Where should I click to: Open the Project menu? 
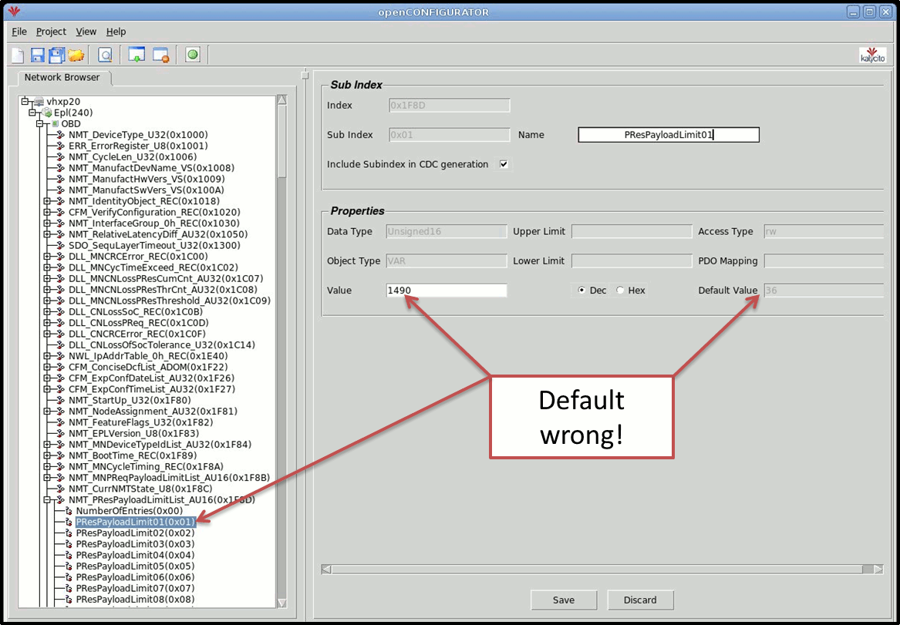(x=51, y=32)
